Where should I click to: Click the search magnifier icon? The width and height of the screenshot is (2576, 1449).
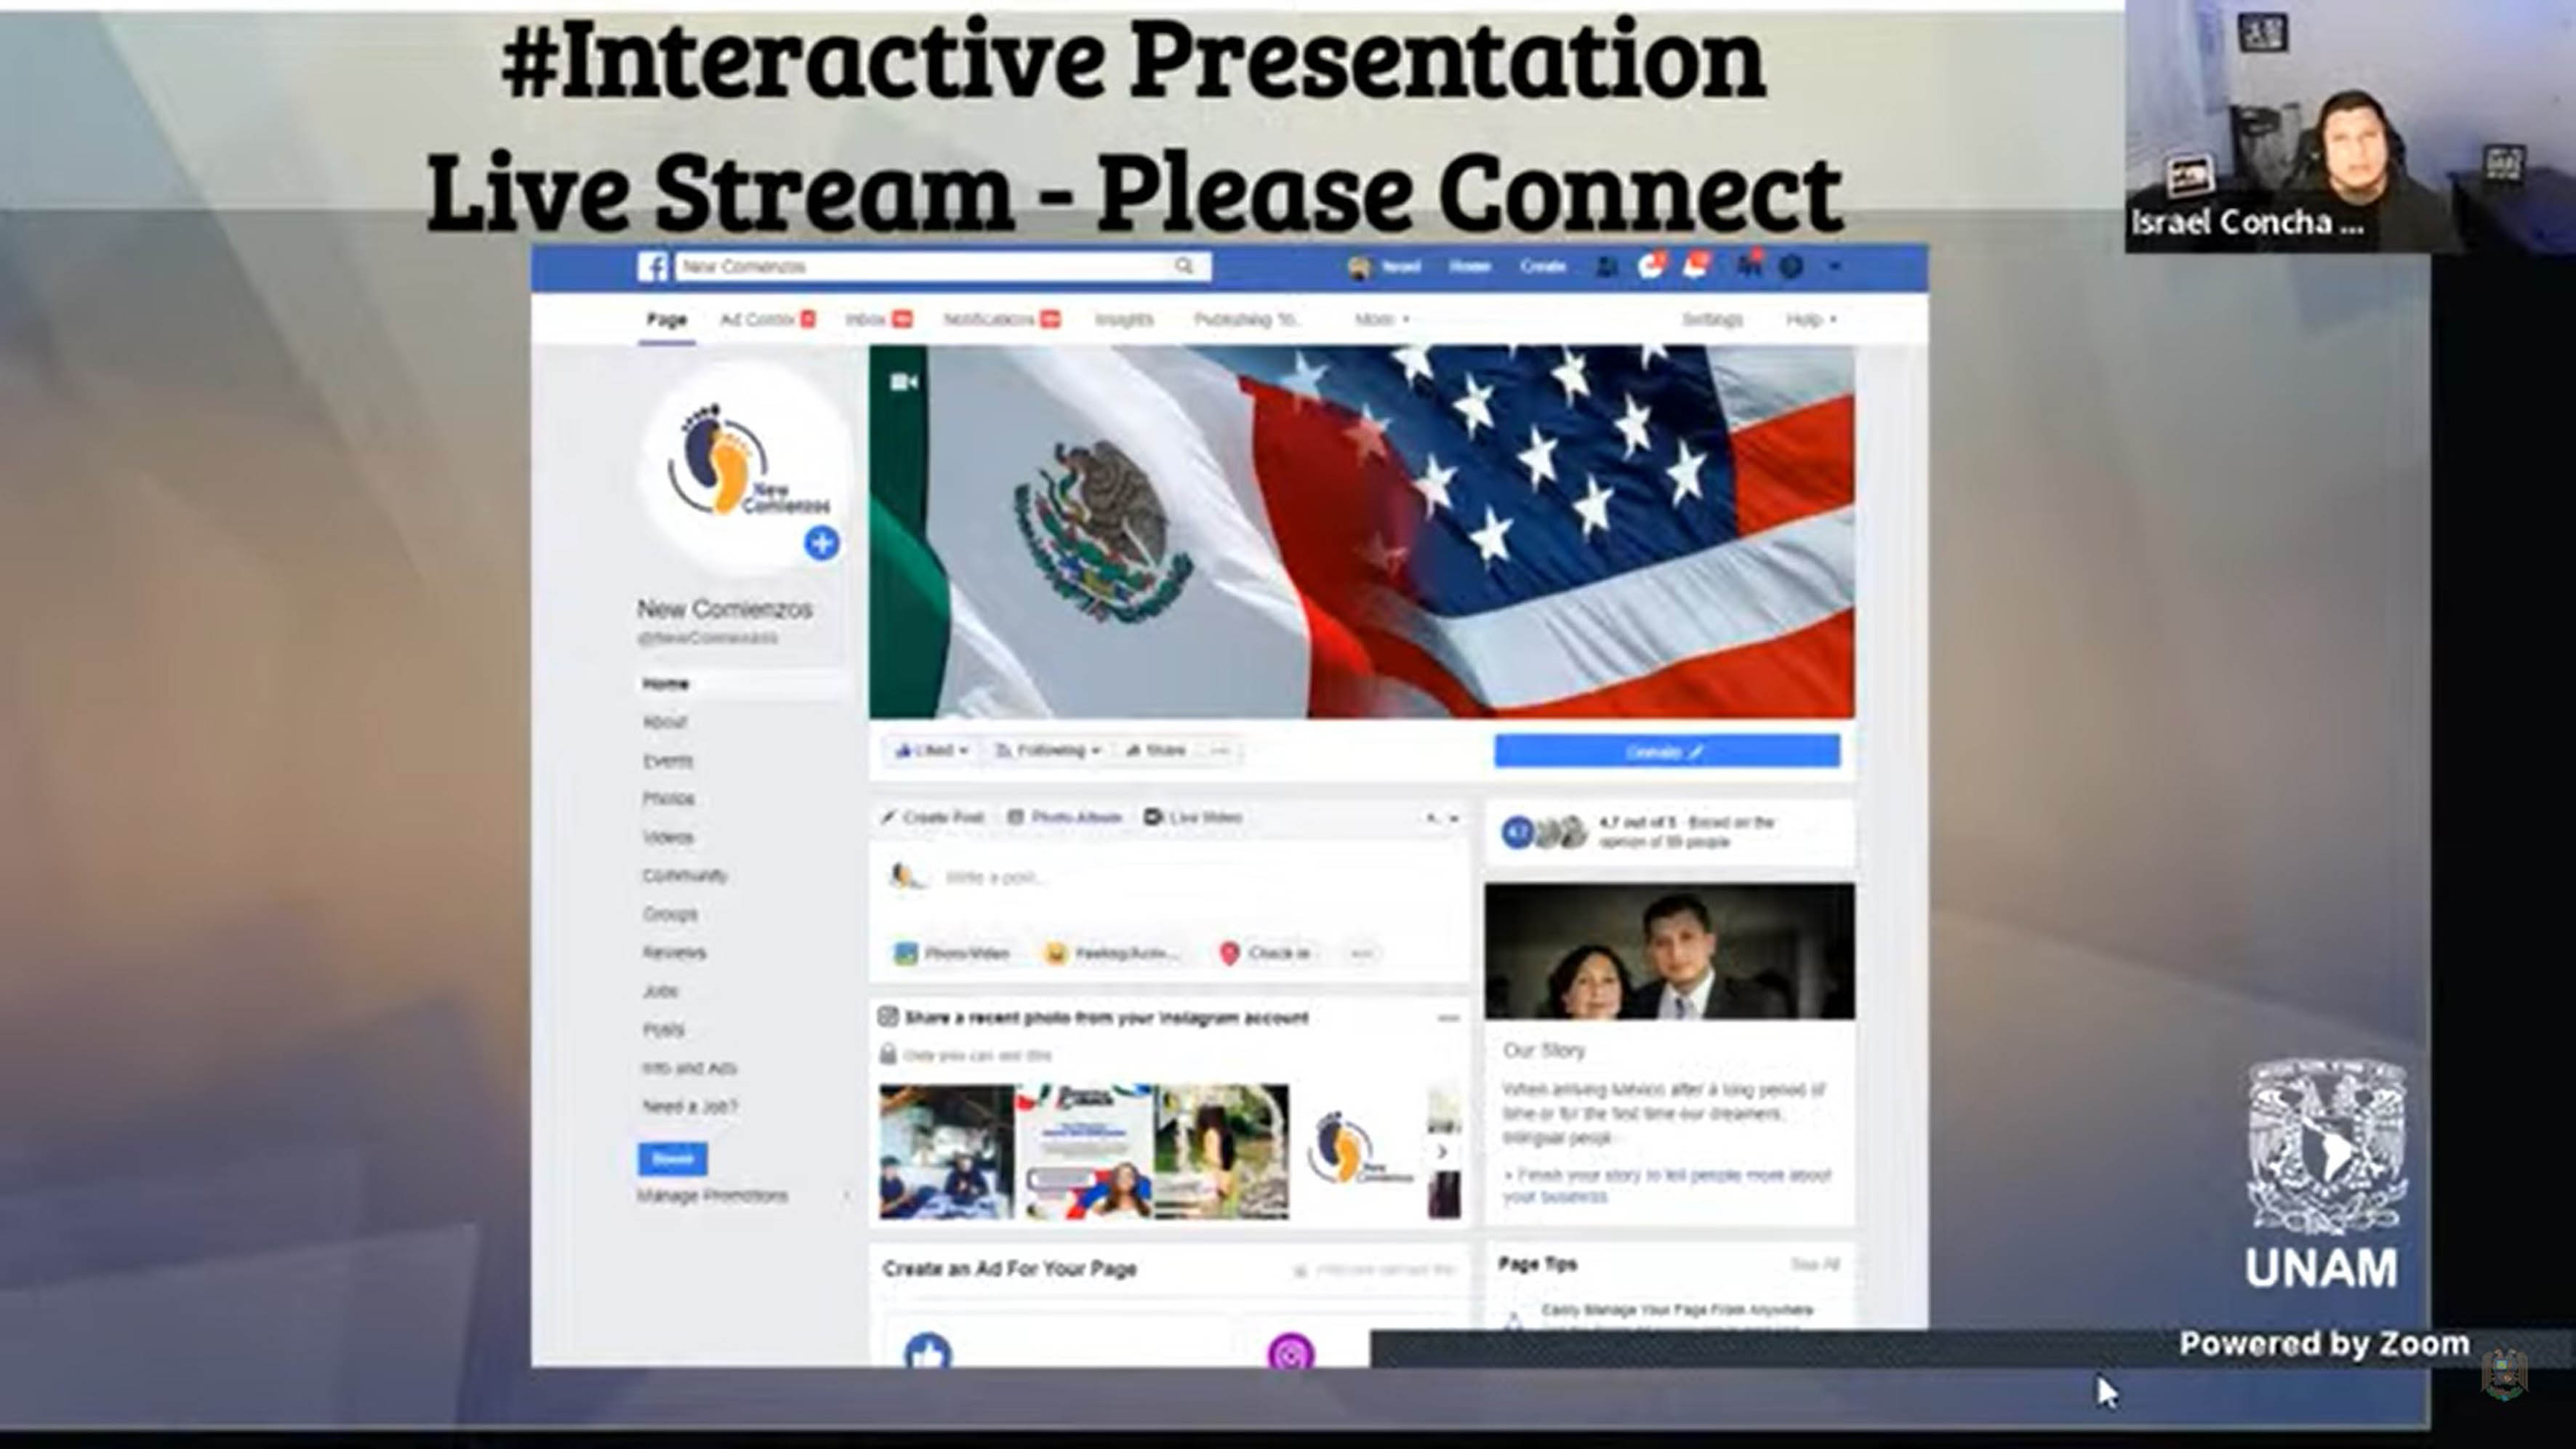(x=1184, y=266)
